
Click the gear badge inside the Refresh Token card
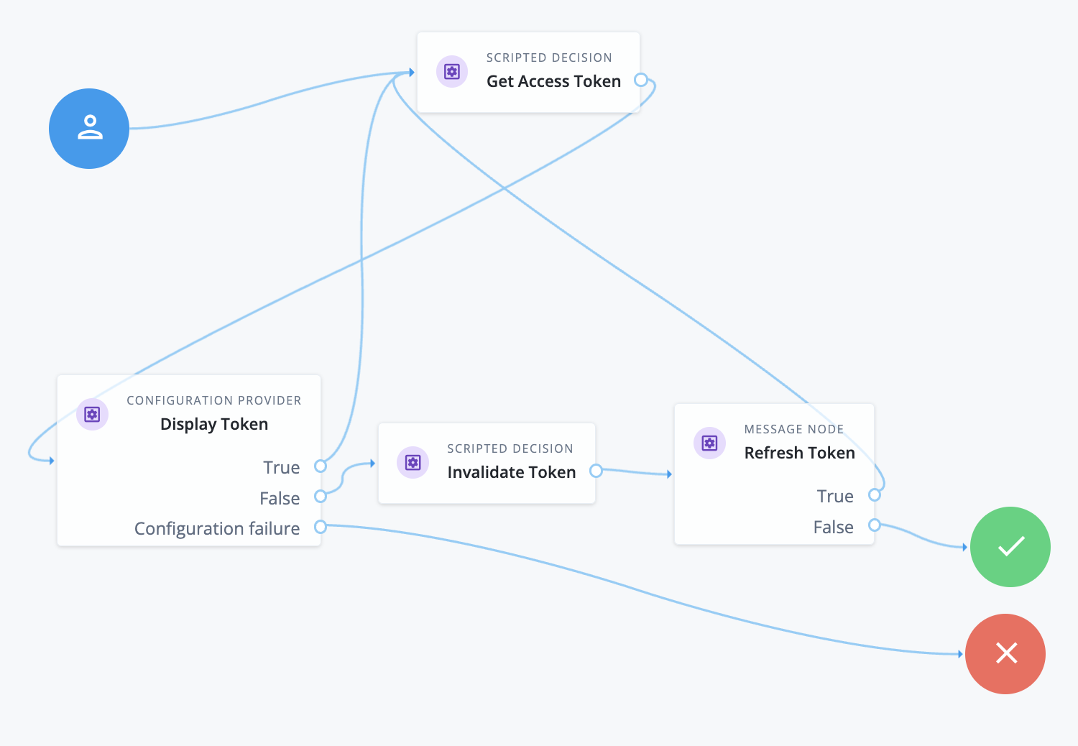click(709, 443)
